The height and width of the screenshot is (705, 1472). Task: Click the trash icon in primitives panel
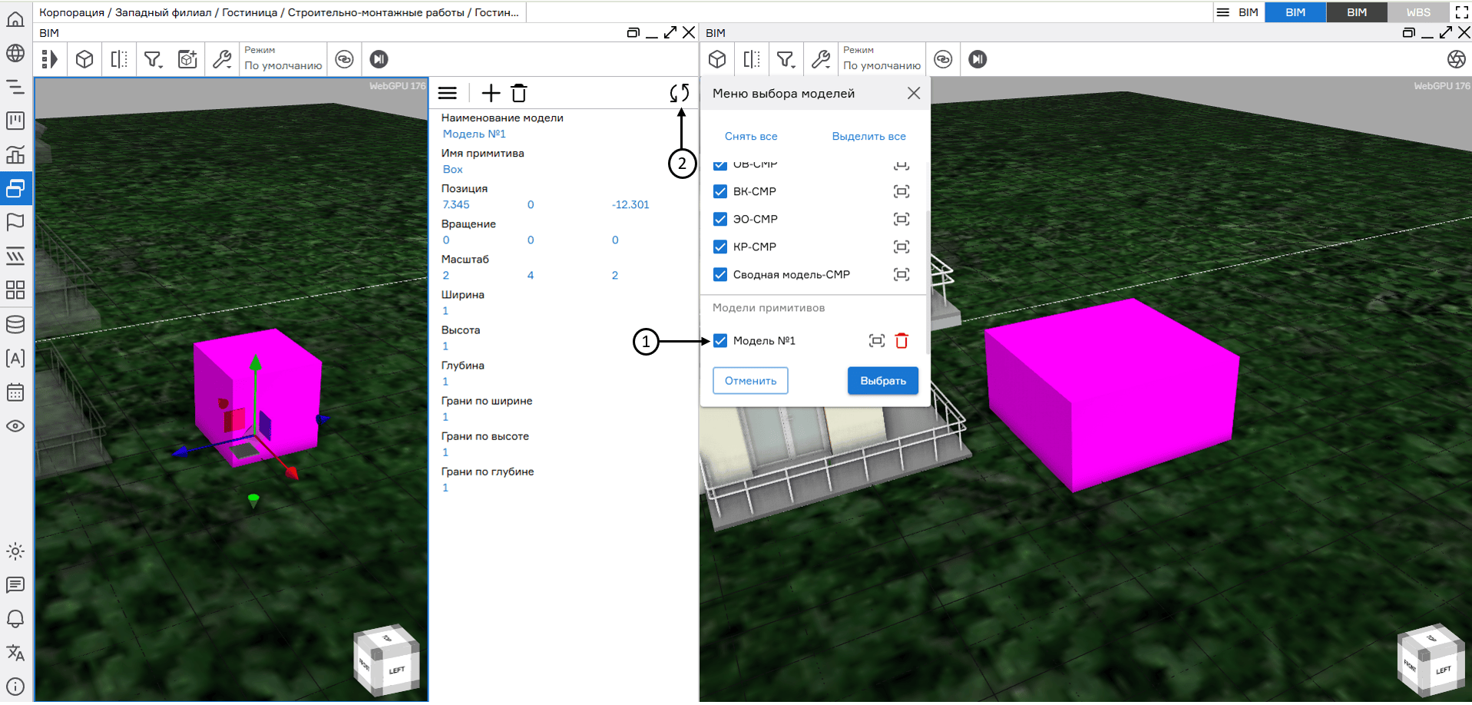pos(519,94)
